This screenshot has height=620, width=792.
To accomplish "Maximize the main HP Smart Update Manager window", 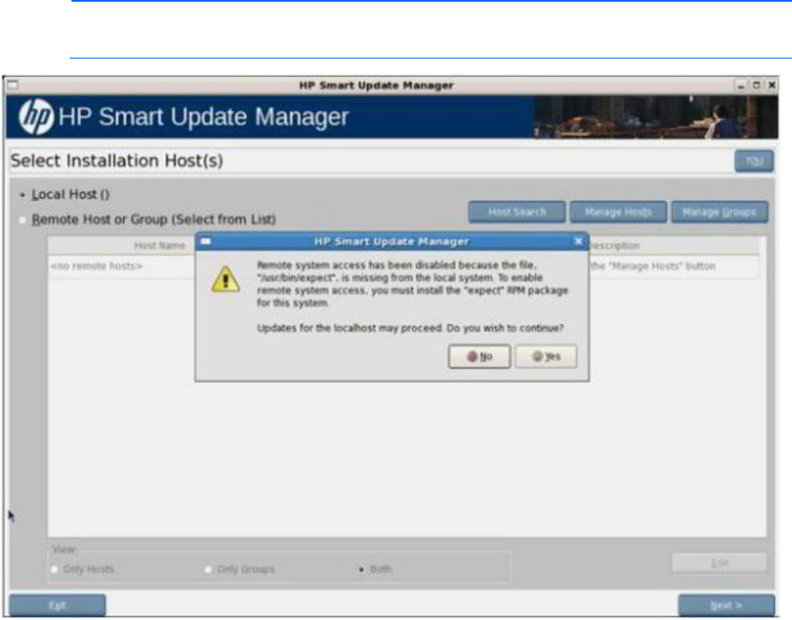I will pos(756,85).
